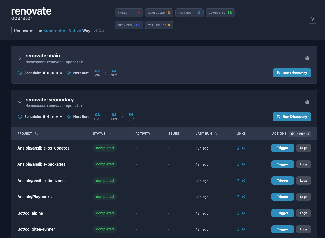
Task: Expand the renovate-main panel chevron
Action: (20, 58)
